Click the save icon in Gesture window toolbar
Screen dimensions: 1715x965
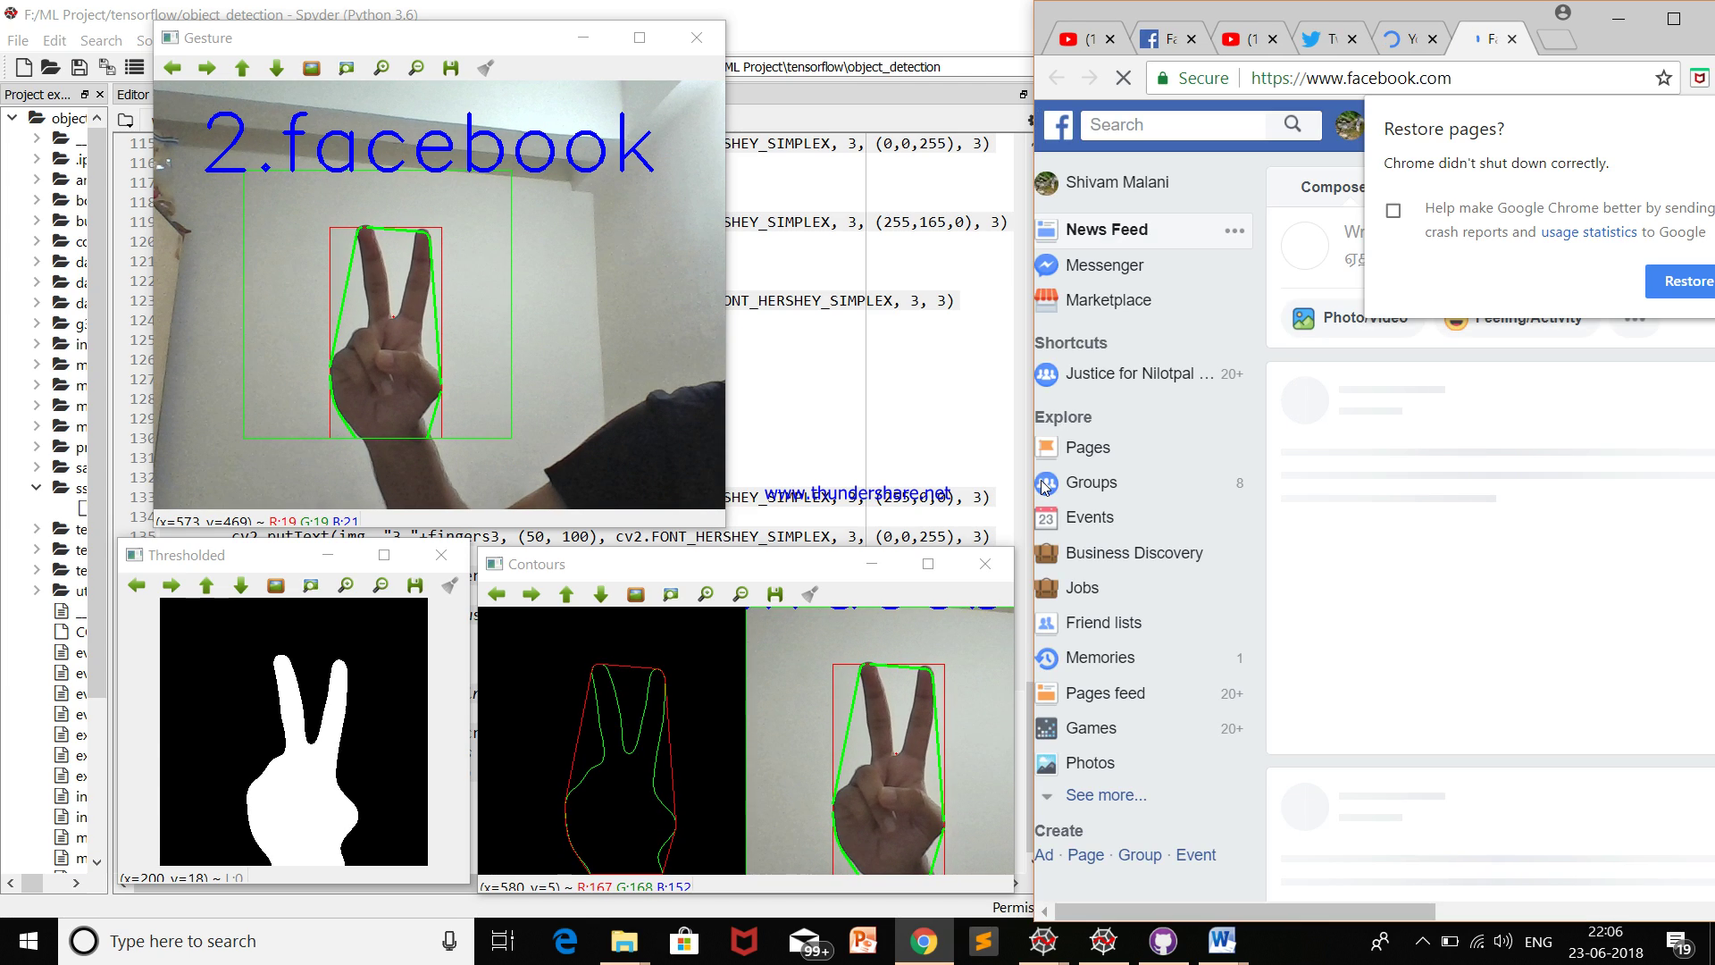coord(450,68)
